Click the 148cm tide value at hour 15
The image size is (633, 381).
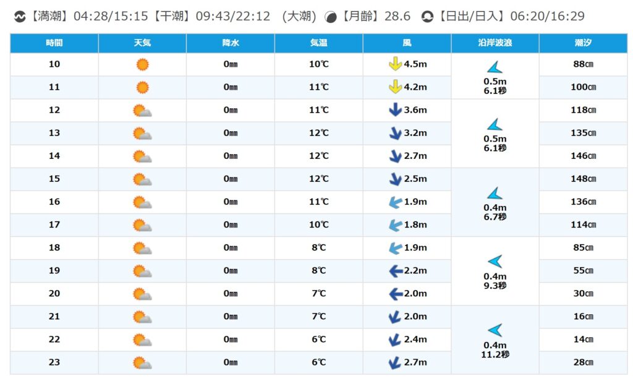583,179
